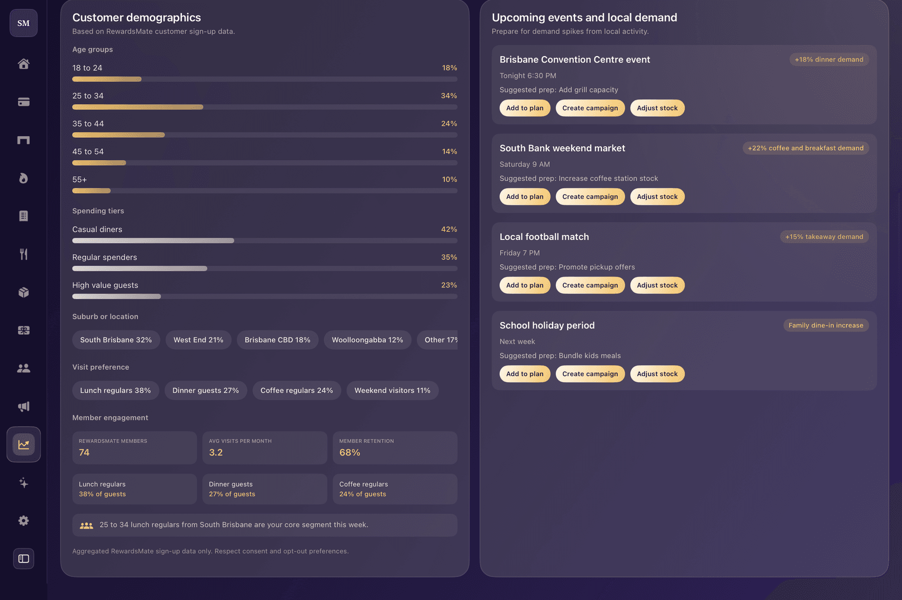Select the Dinner guests 27% preference chip

coord(205,391)
